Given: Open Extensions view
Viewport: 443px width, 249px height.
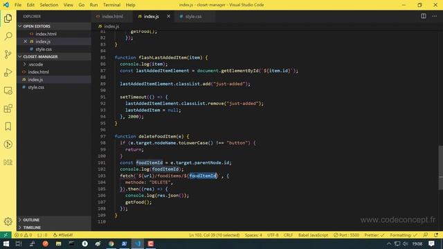Looking at the screenshot, I should [x=8, y=109].
